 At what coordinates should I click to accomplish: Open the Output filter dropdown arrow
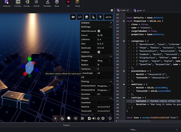(x=177, y=130)
